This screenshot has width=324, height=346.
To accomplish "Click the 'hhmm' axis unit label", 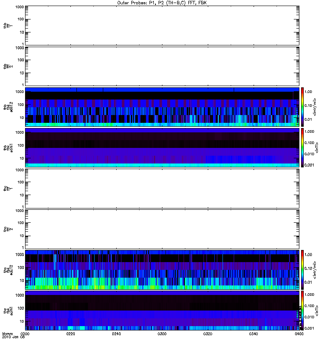I will click(7, 334).
